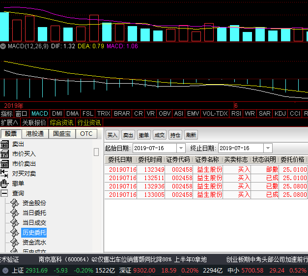Image resolution: width=308 pixels, height=276 pixels.
Task: Click the 对买对卖 arrows icon
Action: (x=4, y=174)
